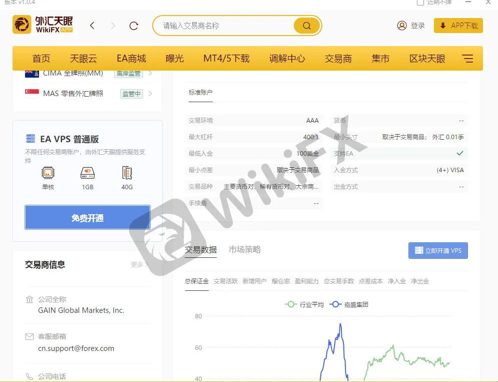This screenshot has height=382, width=498.
Task: Open the EA商城 menu item
Action: [131, 59]
